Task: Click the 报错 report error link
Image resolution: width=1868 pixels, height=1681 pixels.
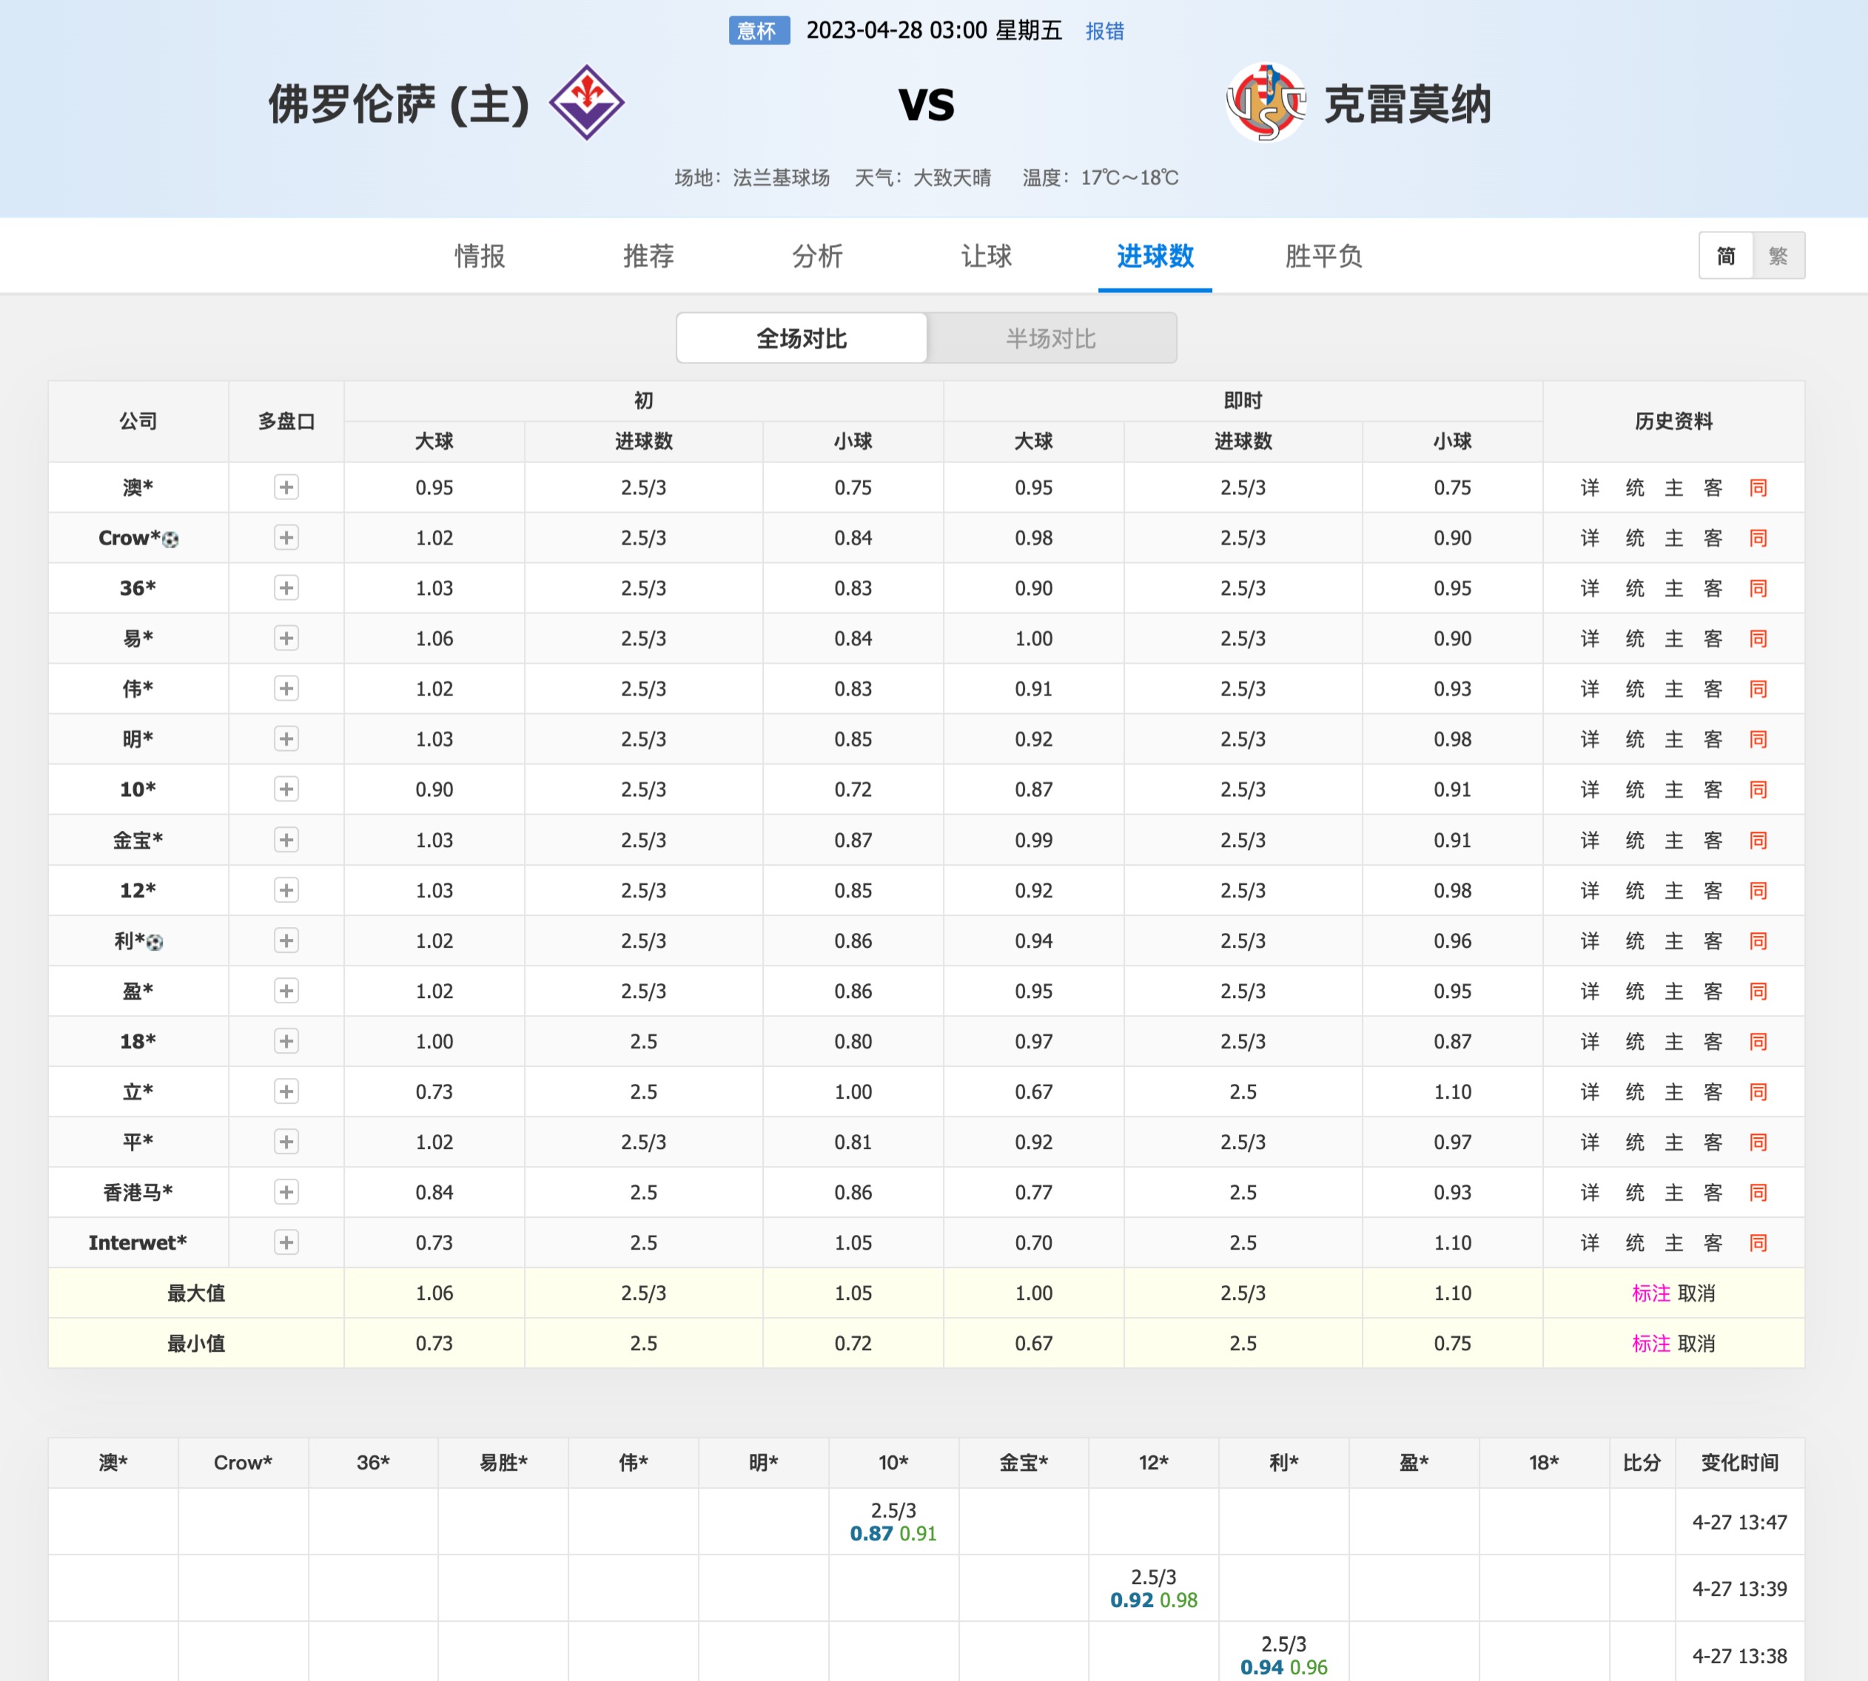Action: coord(1105,31)
